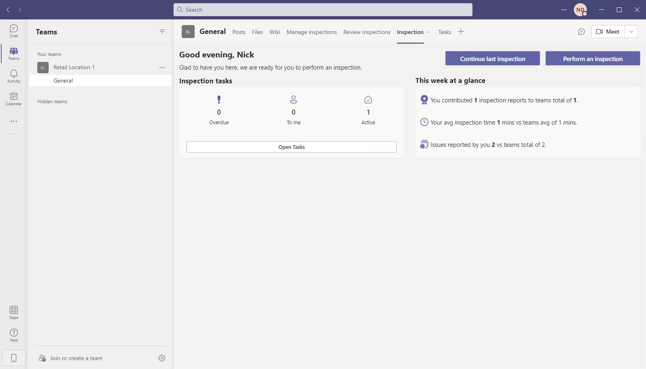Image resolution: width=646 pixels, height=369 pixels.
Task: Open the Tasks tab
Action: (x=444, y=32)
